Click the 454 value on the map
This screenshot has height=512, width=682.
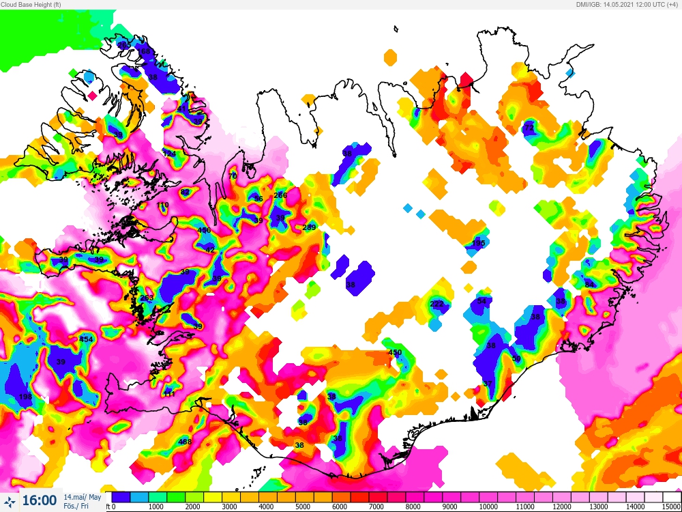(86, 339)
